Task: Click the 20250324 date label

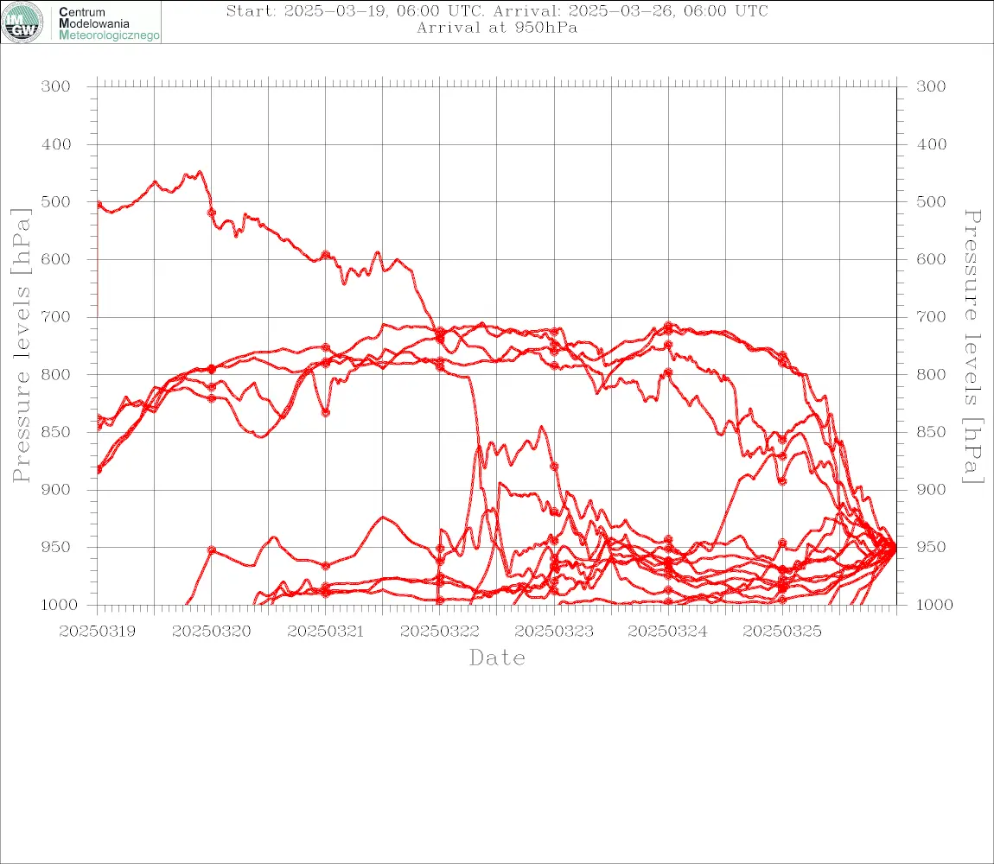Action: (667, 632)
